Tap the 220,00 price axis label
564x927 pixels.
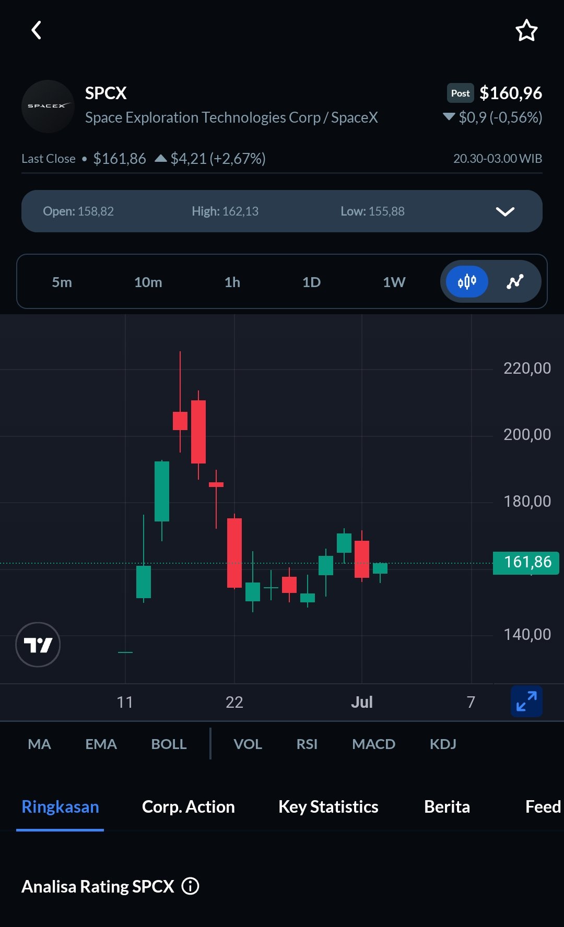coord(527,369)
